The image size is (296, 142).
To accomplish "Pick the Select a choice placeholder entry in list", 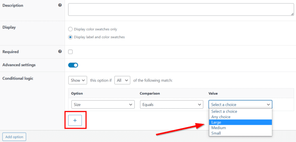I will click(x=240, y=111).
